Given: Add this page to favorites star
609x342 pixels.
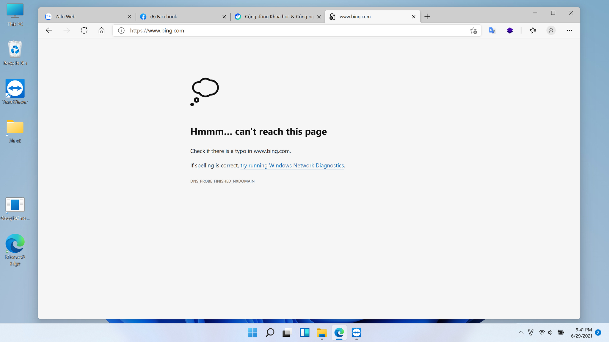Looking at the screenshot, I should coord(473,31).
